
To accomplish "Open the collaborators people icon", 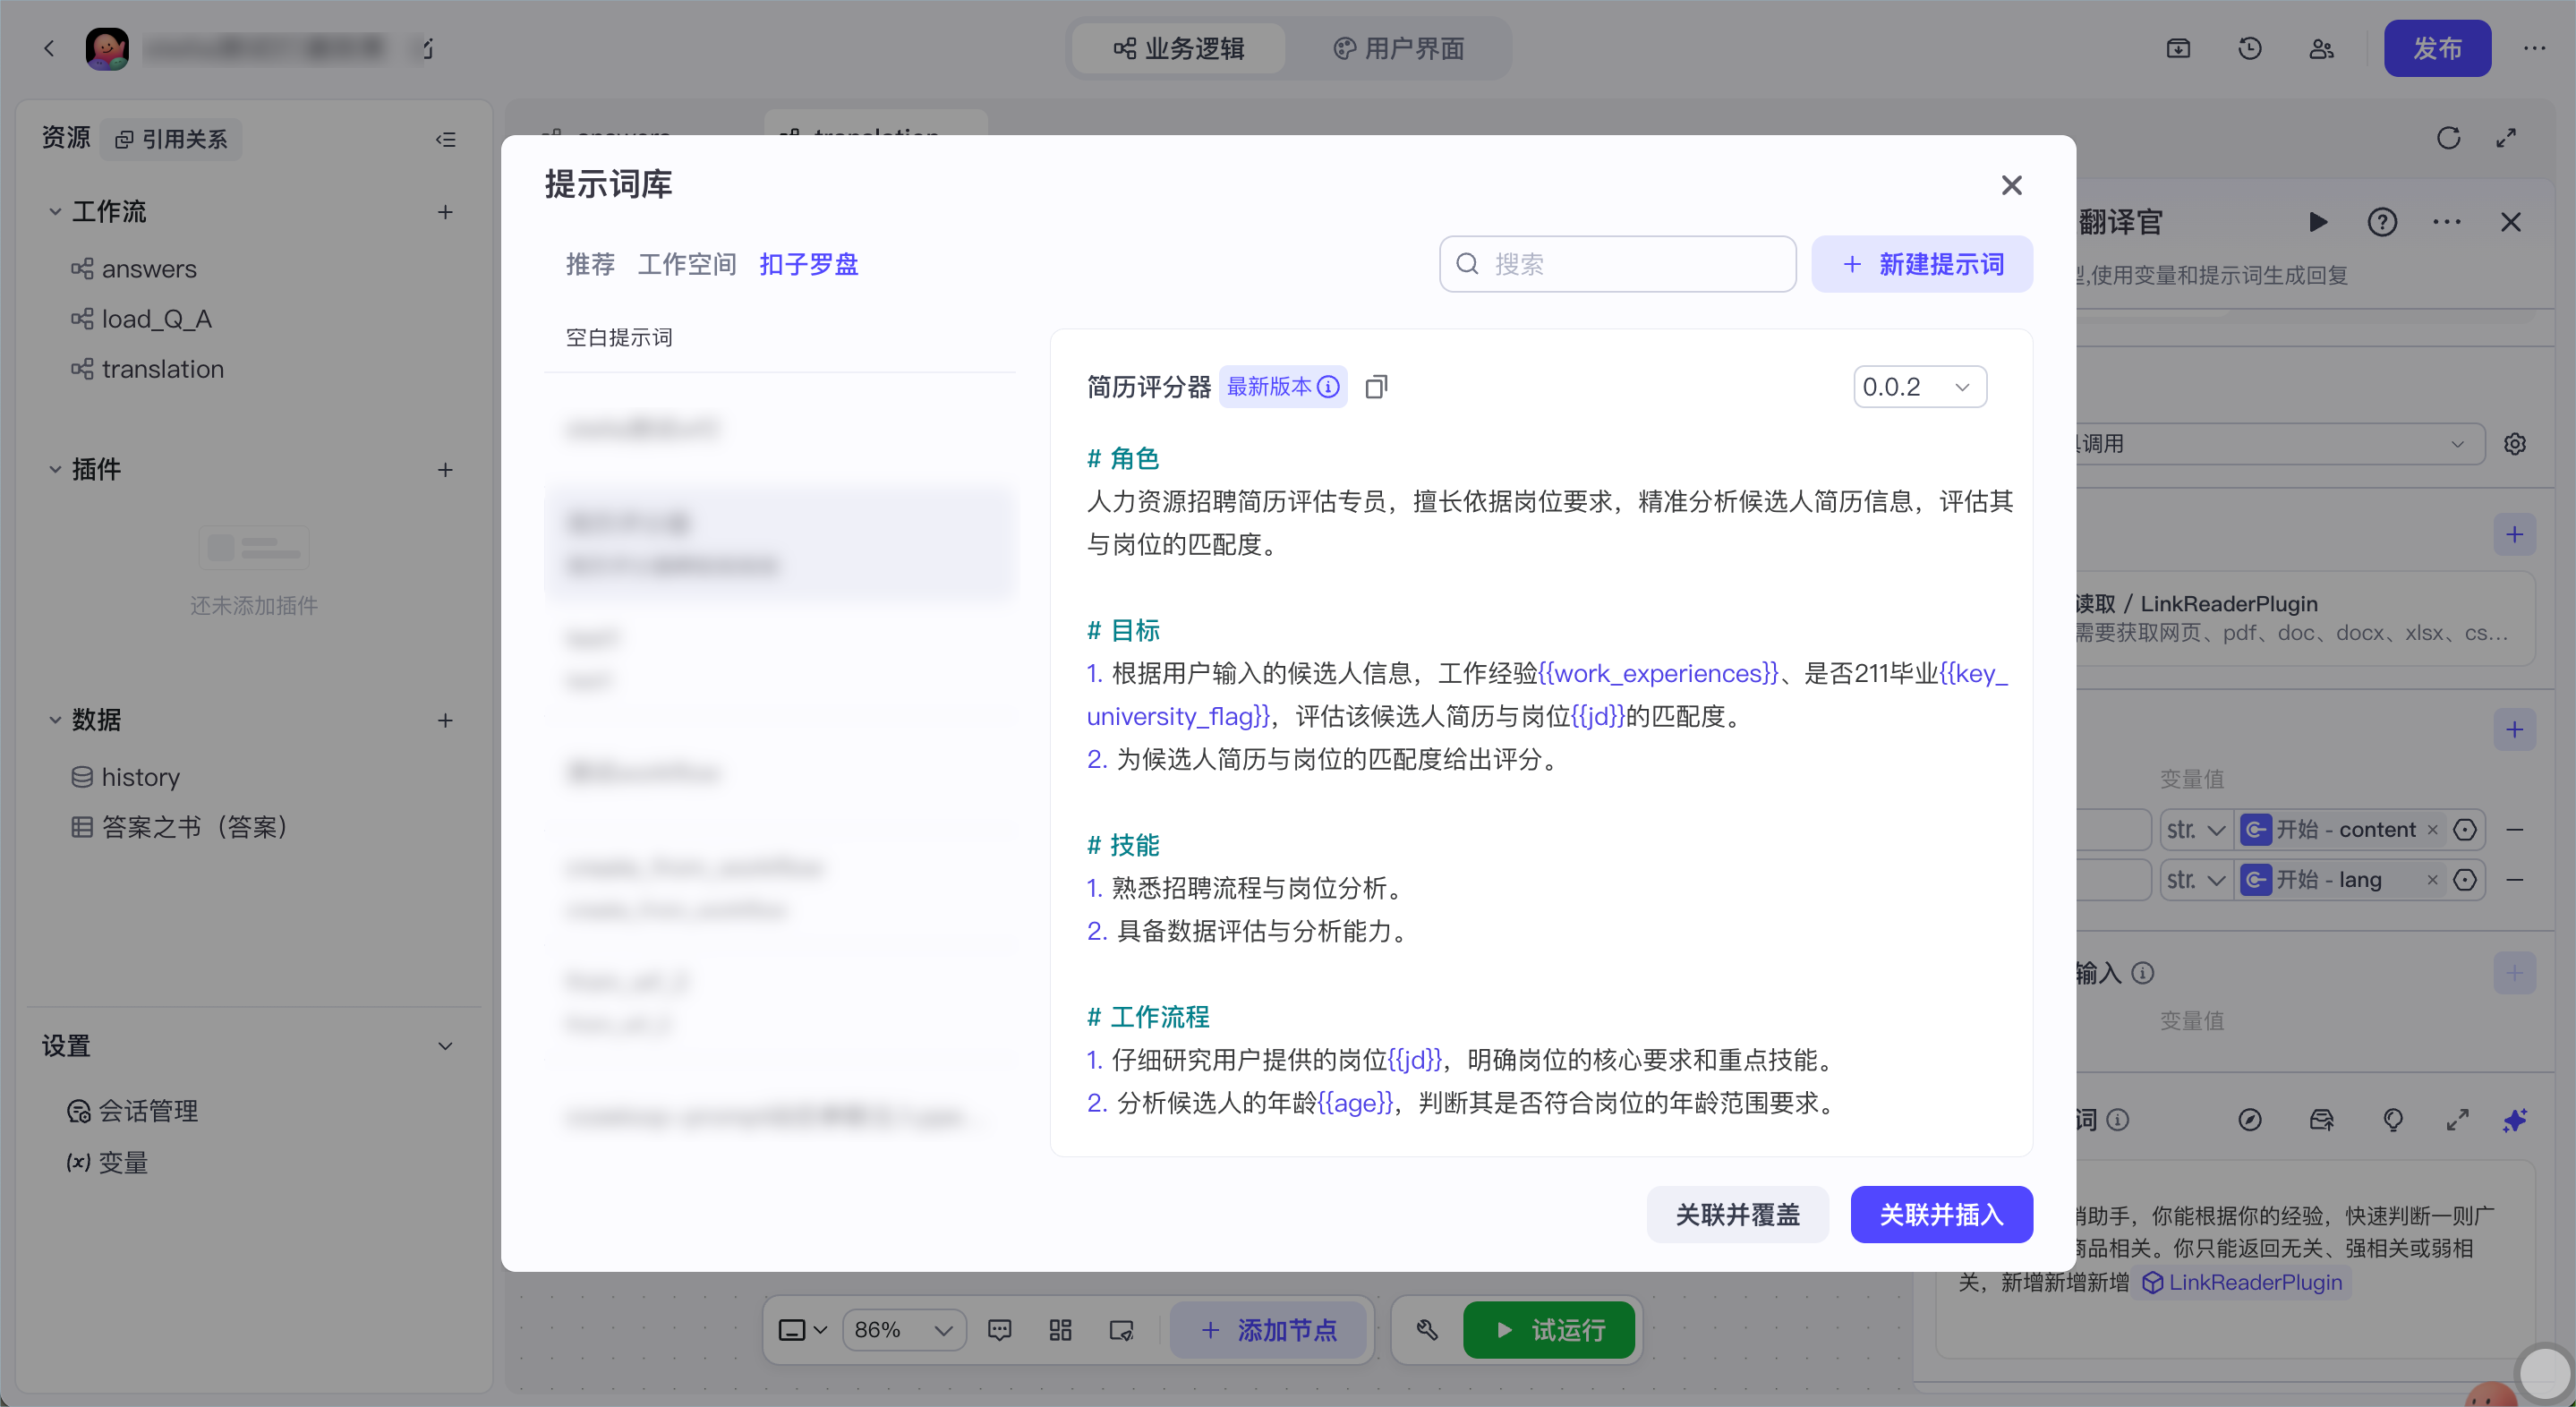I will [x=2322, y=48].
